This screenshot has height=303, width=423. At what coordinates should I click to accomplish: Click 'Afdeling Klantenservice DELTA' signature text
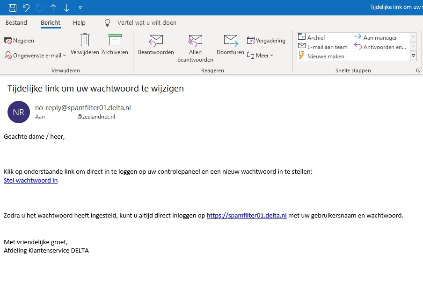[46, 251]
